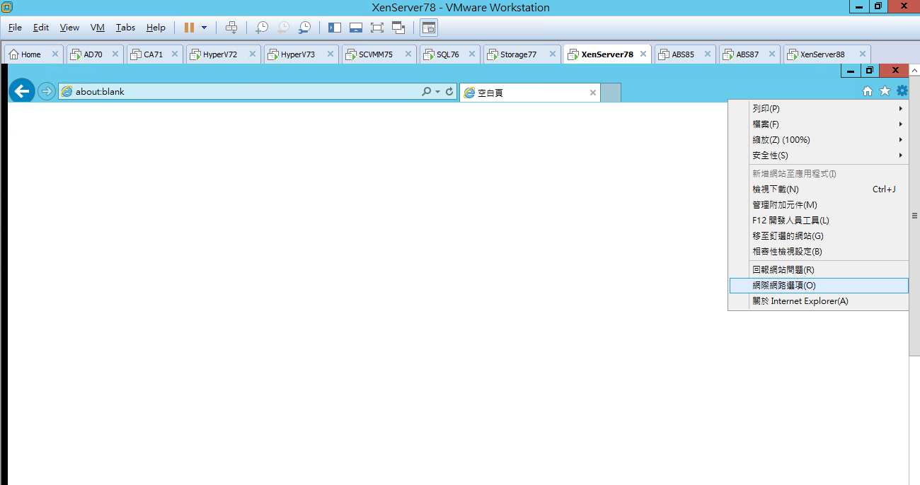This screenshot has width=920, height=485.
Task: Go to the Internet Explorer home page
Action: (x=868, y=90)
